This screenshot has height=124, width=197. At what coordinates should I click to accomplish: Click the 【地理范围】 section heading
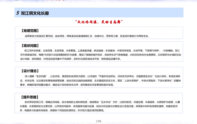point(30,31)
